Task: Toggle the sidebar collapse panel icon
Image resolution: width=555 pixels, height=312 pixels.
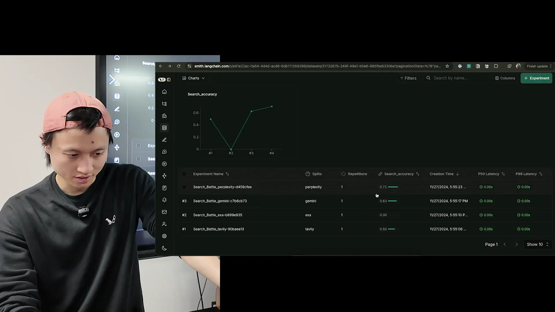Action: [169, 79]
